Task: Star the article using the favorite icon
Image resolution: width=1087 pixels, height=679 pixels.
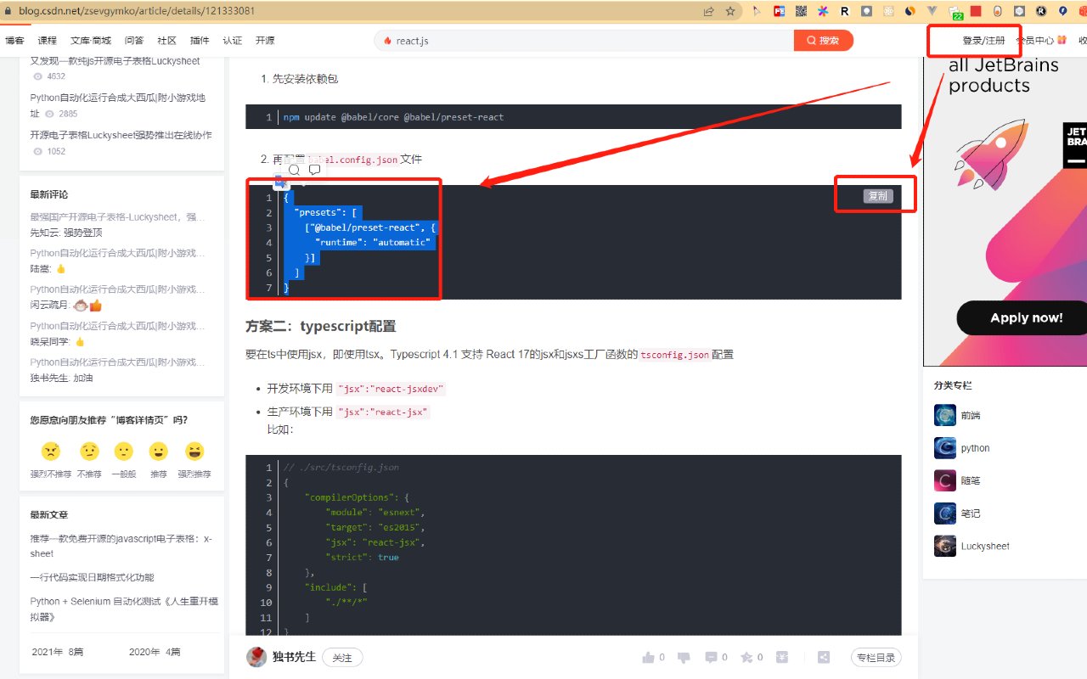Action: 746,656
